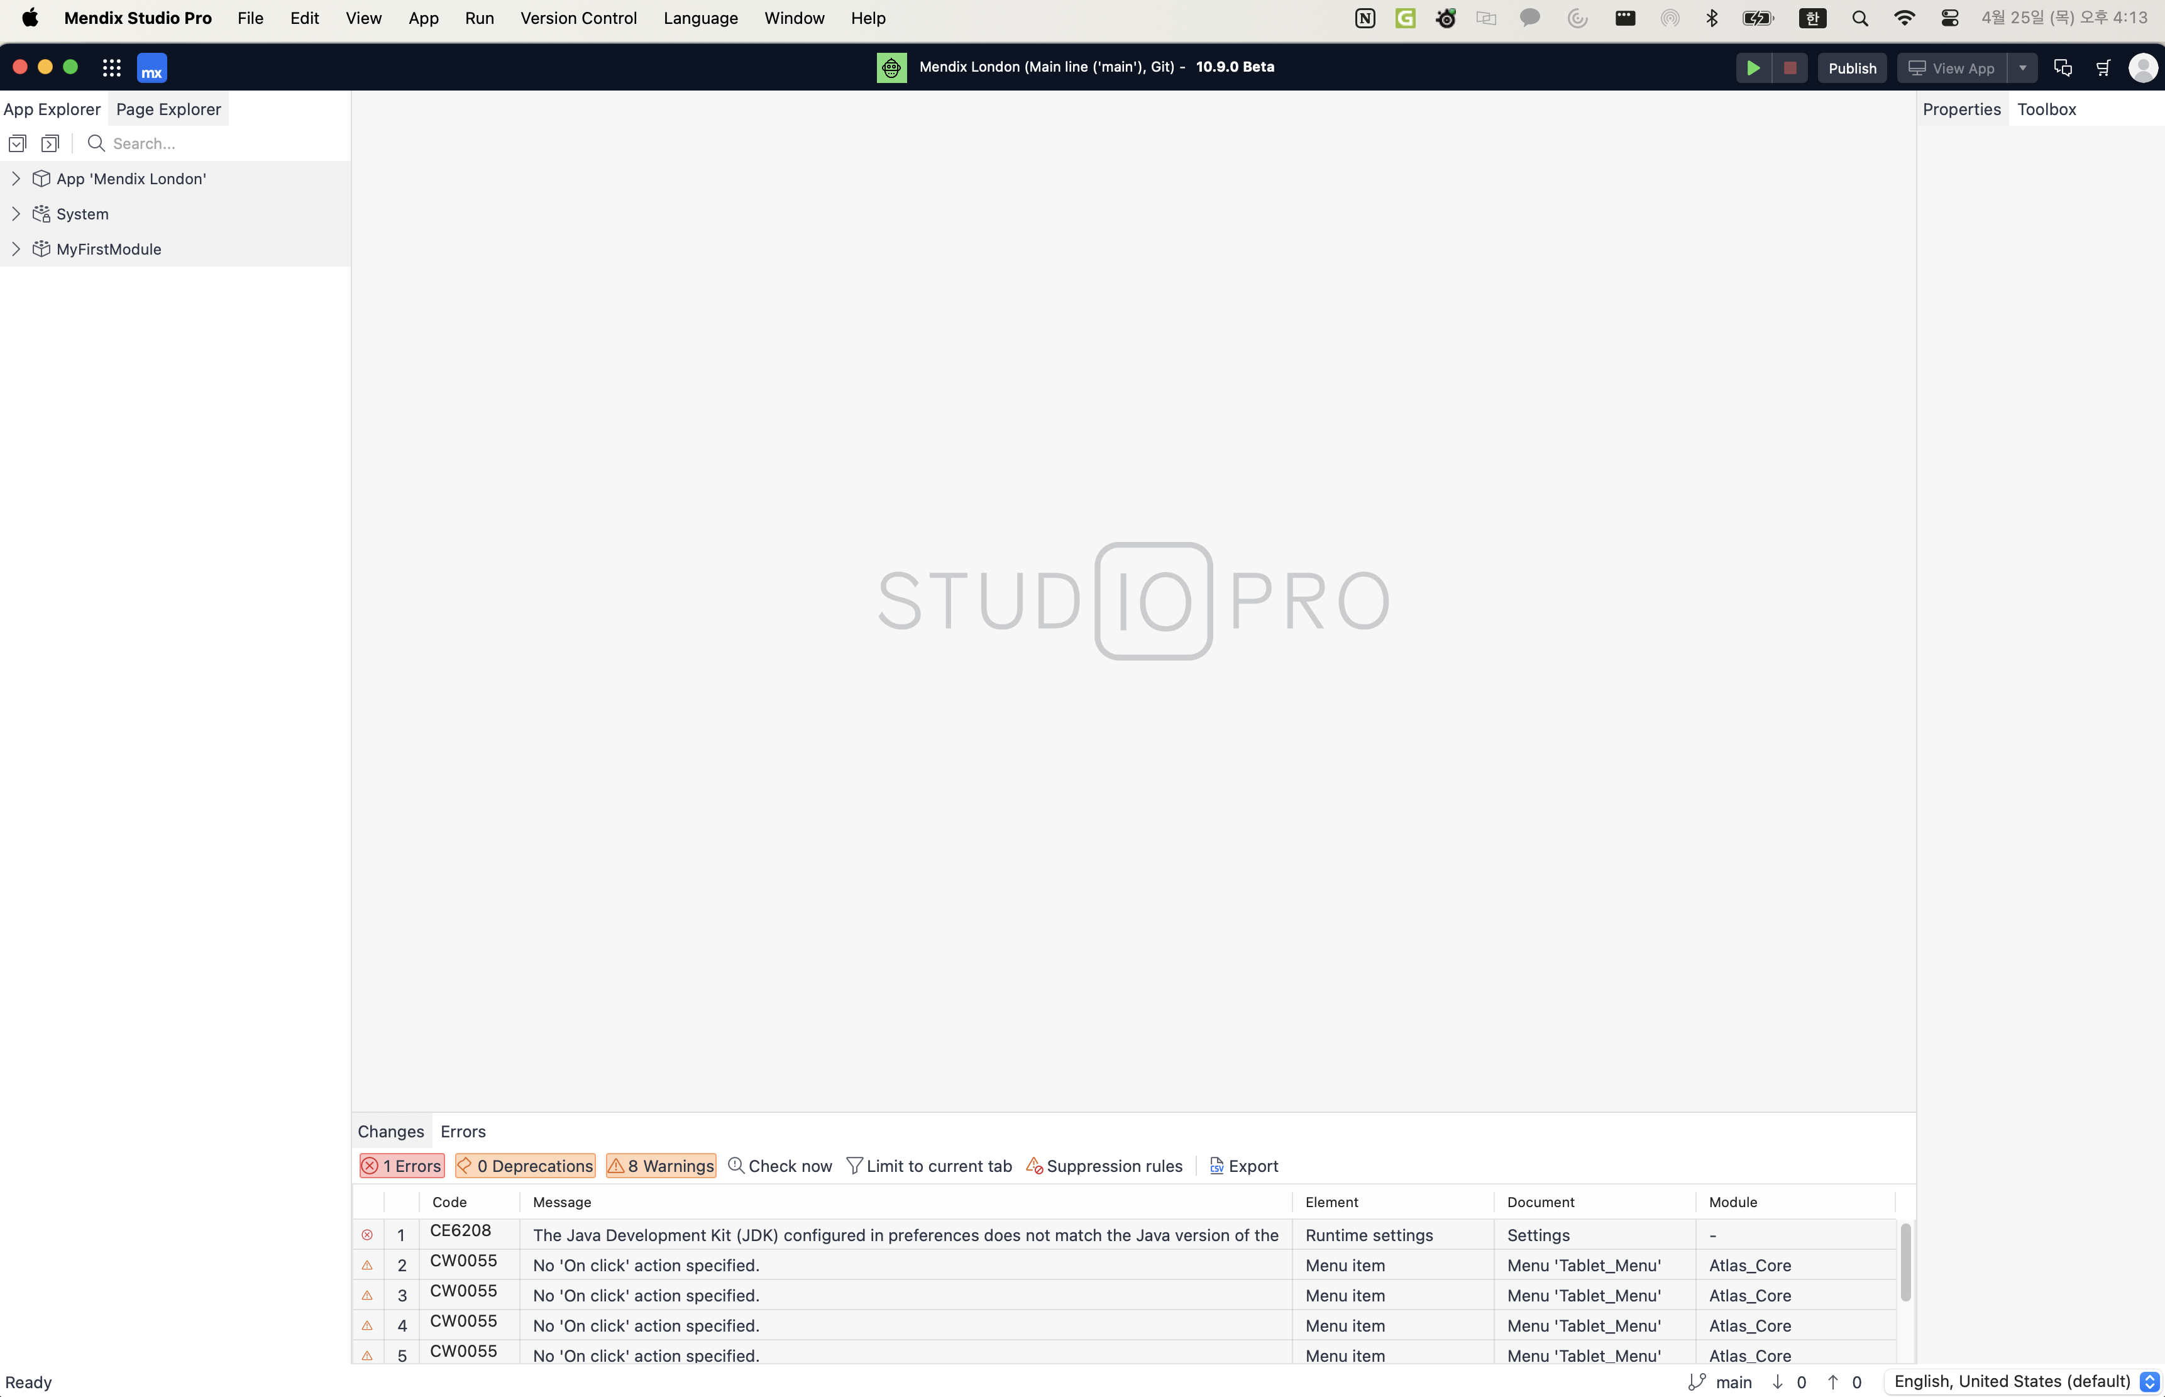Export the error list
This screenshot has height=1397, width=2165.
coord(1243,1166)
